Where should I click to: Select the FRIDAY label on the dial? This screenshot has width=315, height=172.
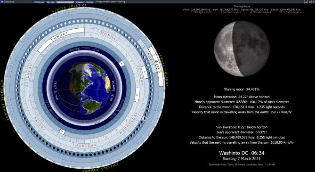tap(40, 124)
